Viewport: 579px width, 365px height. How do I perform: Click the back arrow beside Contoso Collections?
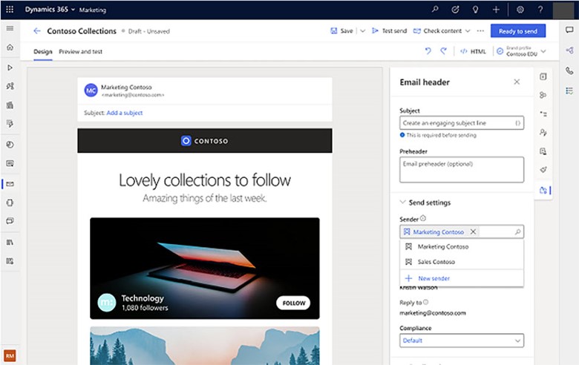pyautogui.click(x=37, y=31)
